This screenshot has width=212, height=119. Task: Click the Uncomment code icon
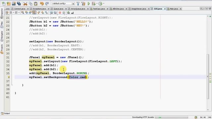coord(72,13)
